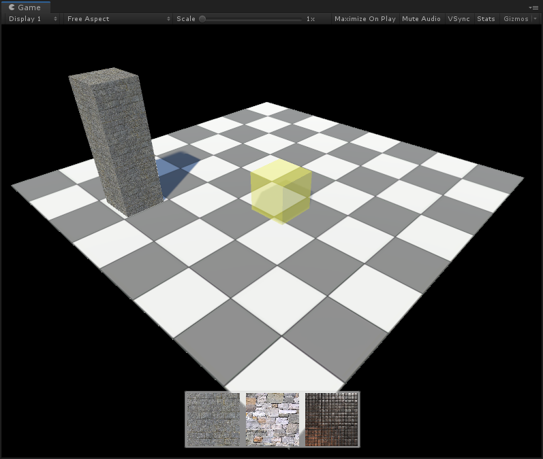Toggle Maximize On Play
The height and width of the screenshot is (459, 543).
tap(365, 18)
